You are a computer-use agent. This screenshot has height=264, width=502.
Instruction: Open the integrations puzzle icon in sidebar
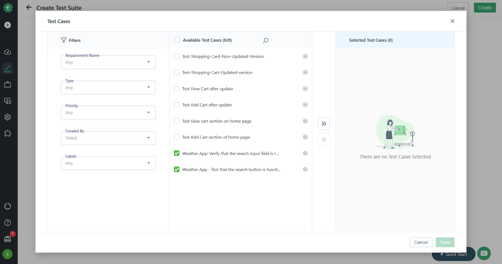point(8,133)
